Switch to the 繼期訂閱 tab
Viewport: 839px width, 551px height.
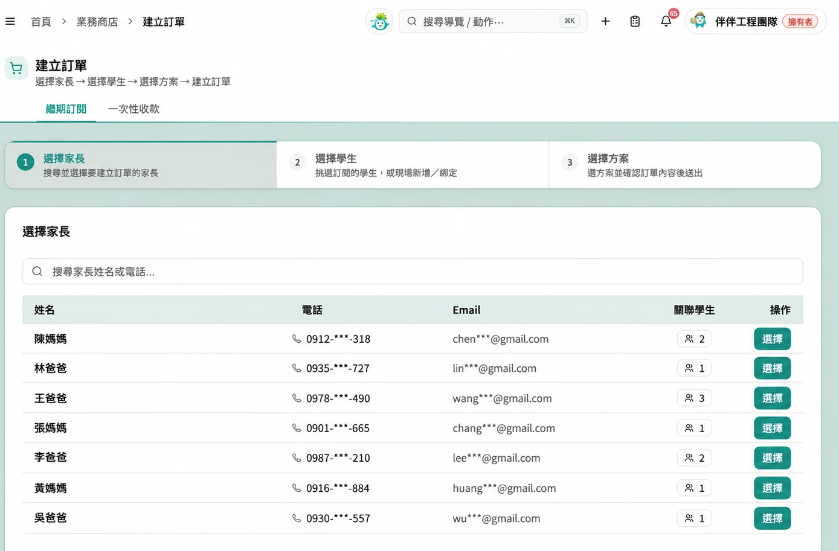click(66, 109)
